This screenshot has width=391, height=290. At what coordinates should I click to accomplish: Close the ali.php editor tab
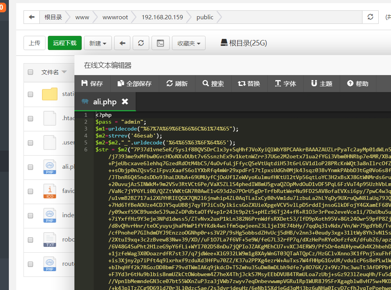tap(125, 101)
